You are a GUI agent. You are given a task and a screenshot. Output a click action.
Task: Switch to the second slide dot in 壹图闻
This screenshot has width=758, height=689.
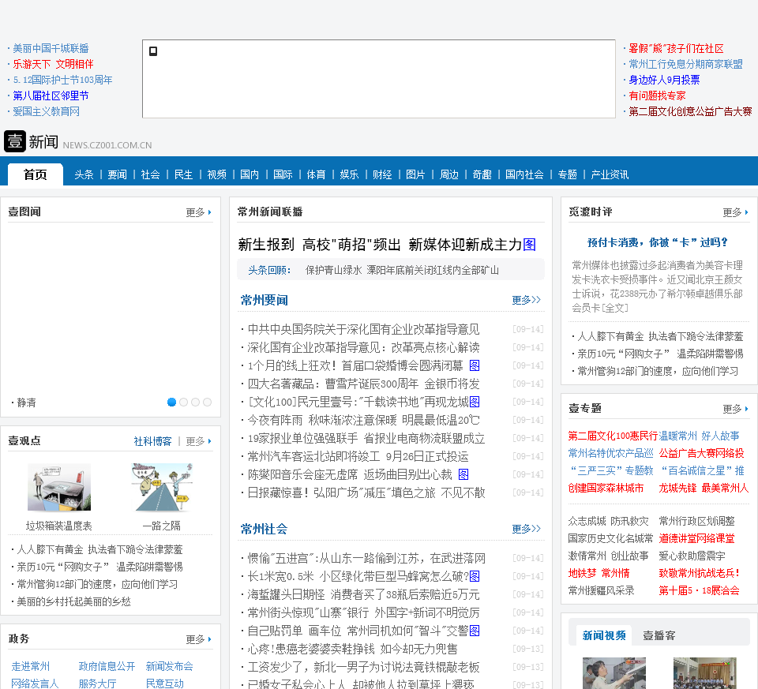click(184, 402)
